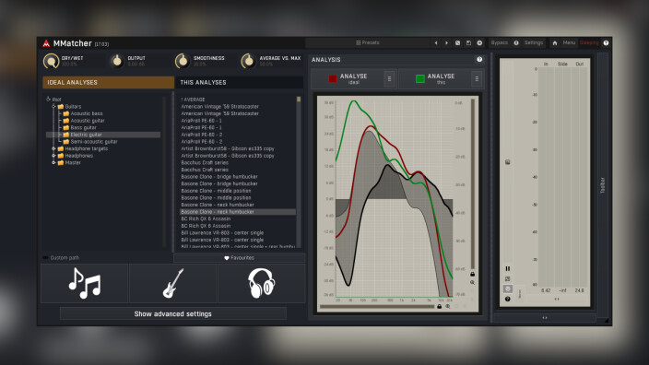Expand the Headphone targets folder
The width and height of the screenshot is (649, 365).
53,148
